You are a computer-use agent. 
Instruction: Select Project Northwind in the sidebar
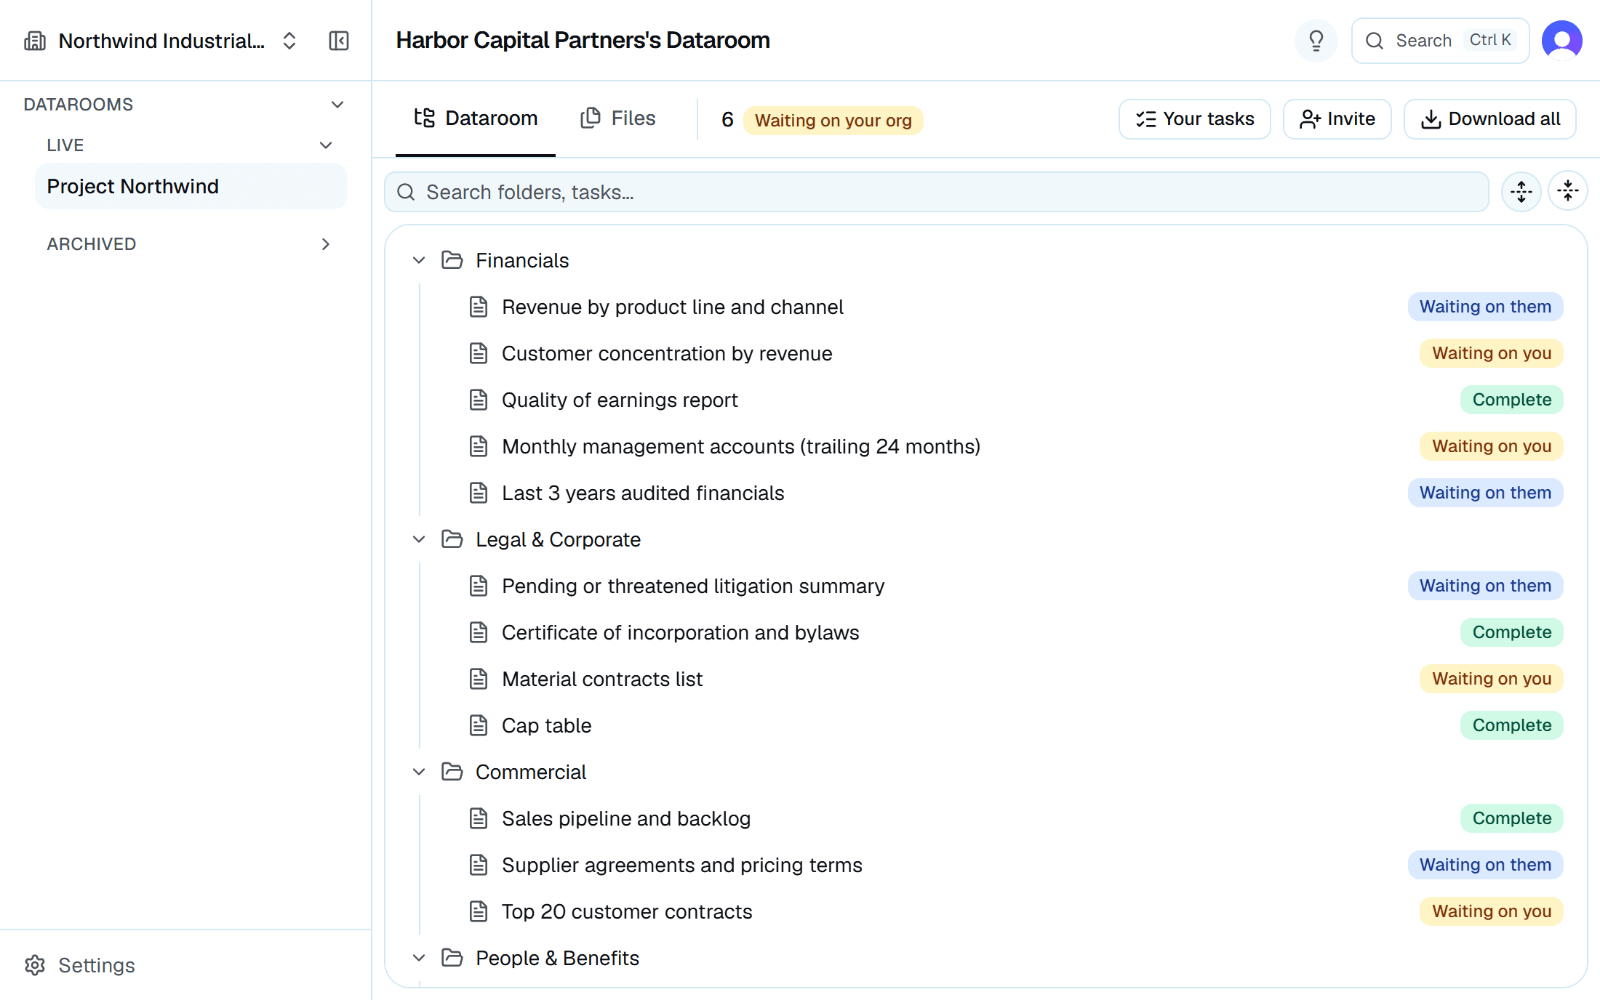191,186
